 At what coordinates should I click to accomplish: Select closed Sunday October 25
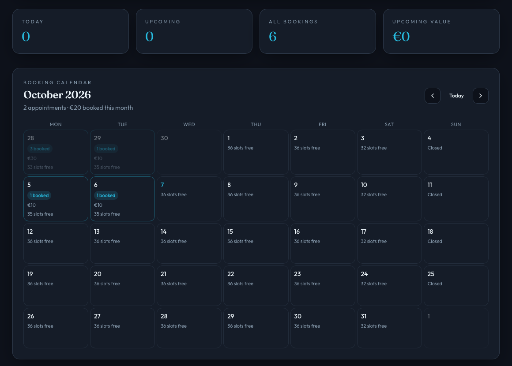coord(456,286)
